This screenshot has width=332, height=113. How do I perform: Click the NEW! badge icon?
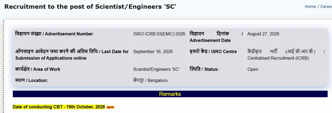pyautogui.click(x=110, y=107)
